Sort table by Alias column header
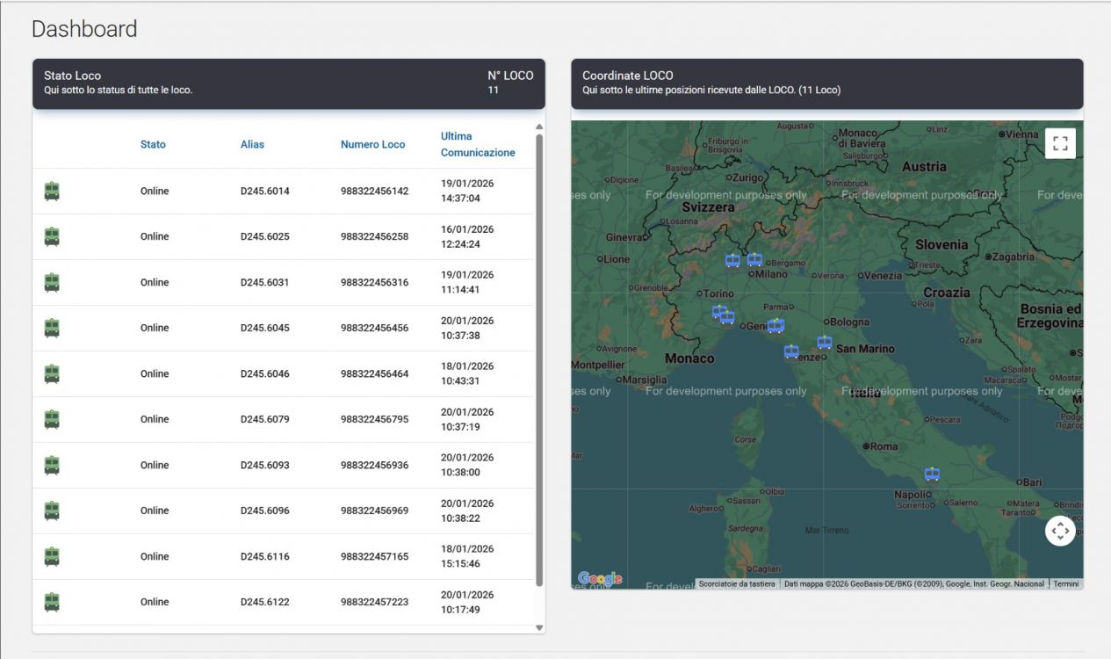1111x659 pixels. click(252, 144)
